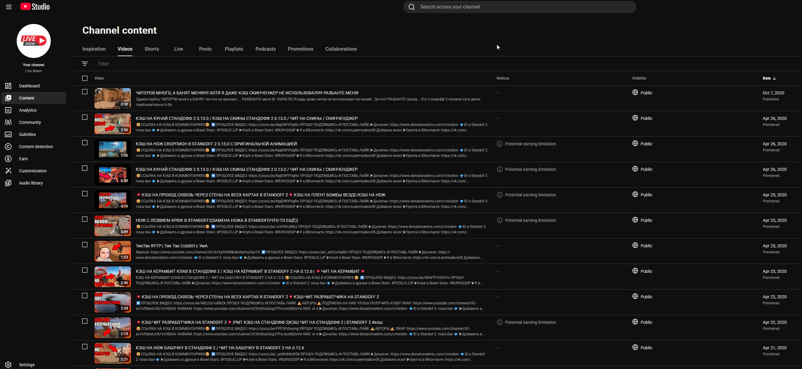Open the ЧИТЕРОВ МНОГО video title
802x369 pixels.
(x=247, y=93)
